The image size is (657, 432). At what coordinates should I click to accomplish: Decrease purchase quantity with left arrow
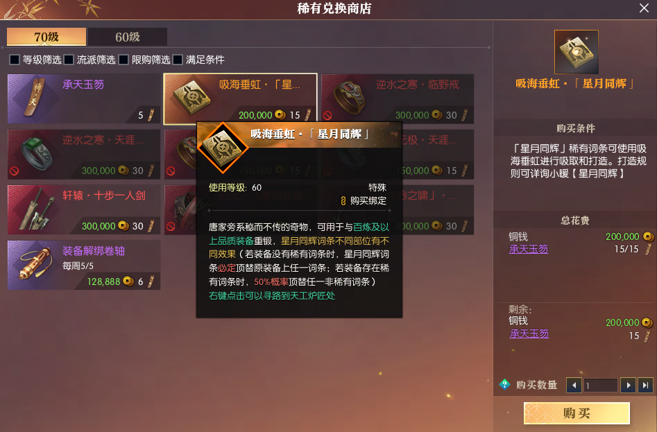[x=574, y=385]
